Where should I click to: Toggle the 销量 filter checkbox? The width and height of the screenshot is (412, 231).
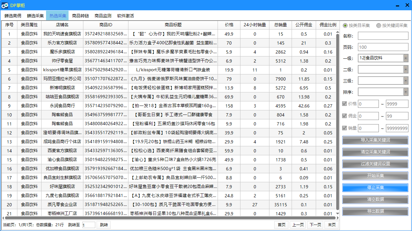[x=344, y=128]
